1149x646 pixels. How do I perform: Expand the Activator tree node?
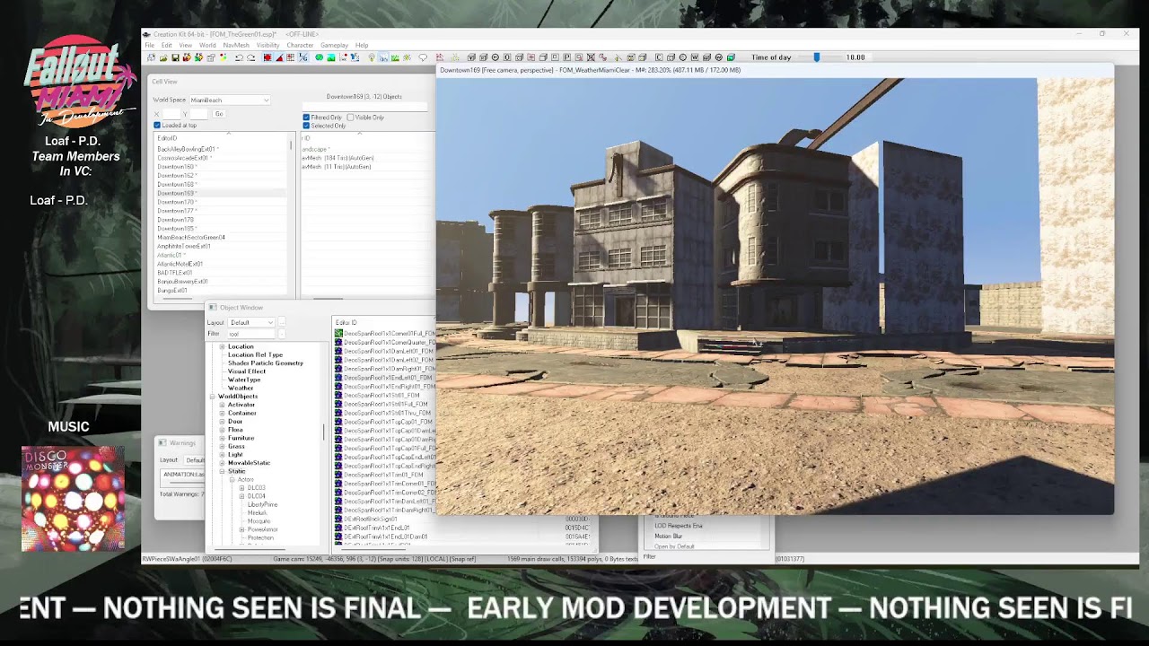click(x=222, y=405)
